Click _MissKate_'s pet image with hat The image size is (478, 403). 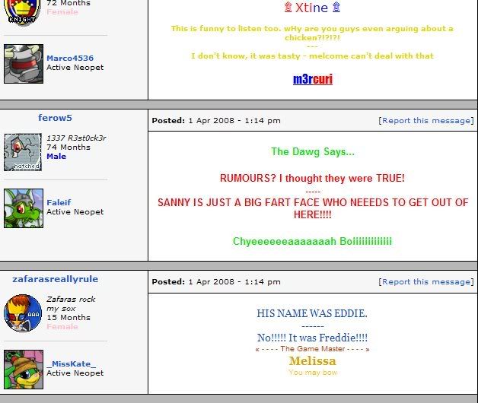(23, 369)
